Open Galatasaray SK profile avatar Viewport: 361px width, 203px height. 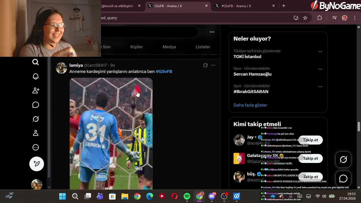239,158
